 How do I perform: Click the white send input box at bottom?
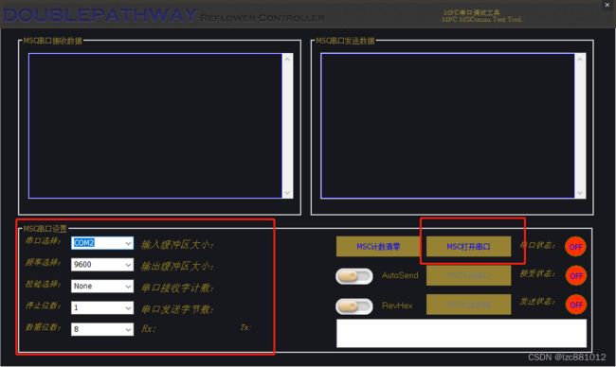coord(462,333)
